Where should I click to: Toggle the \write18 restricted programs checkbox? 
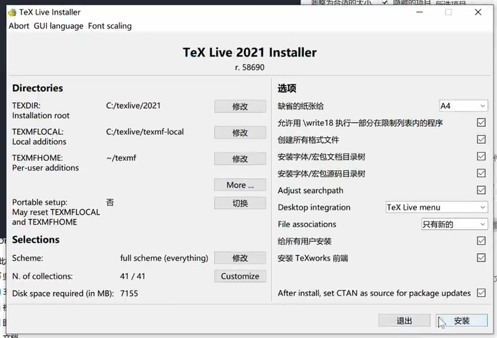click(481, 123)
